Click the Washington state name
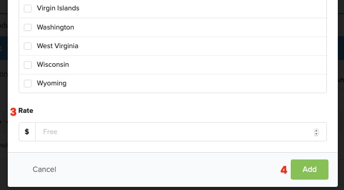Viewport: 344px width, 190px height. (55, 27)
